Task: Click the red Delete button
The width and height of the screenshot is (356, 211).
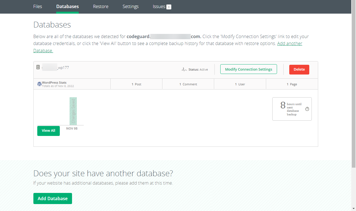Action: pyautogui.click(x=299, y=69)
